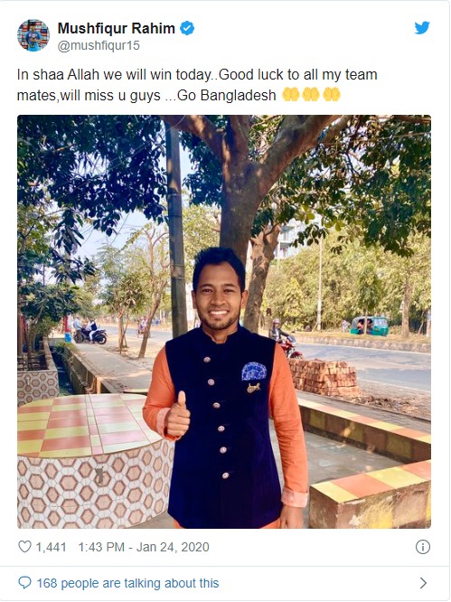The image size is (451, 602).
Task: Open the '1:43 PM' tweet time link
Action: point(101,547)
